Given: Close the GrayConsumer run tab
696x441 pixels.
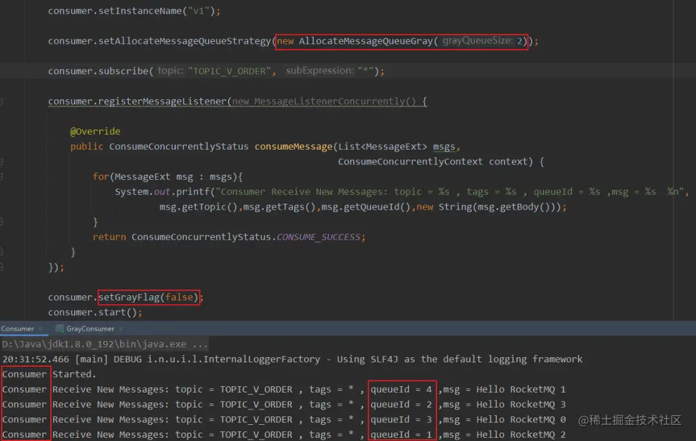Looking at the screenshot, I should [121, 329].
